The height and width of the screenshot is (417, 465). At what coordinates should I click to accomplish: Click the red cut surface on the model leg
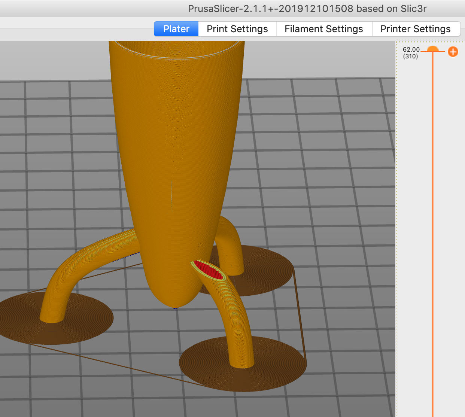click(x=209, y=270)
